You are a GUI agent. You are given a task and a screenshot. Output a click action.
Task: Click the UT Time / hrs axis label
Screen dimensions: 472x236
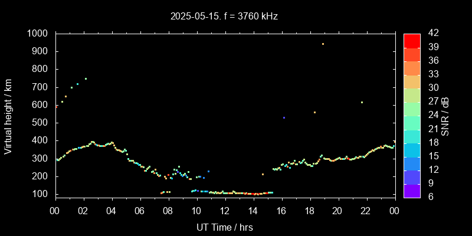point(225,227)
